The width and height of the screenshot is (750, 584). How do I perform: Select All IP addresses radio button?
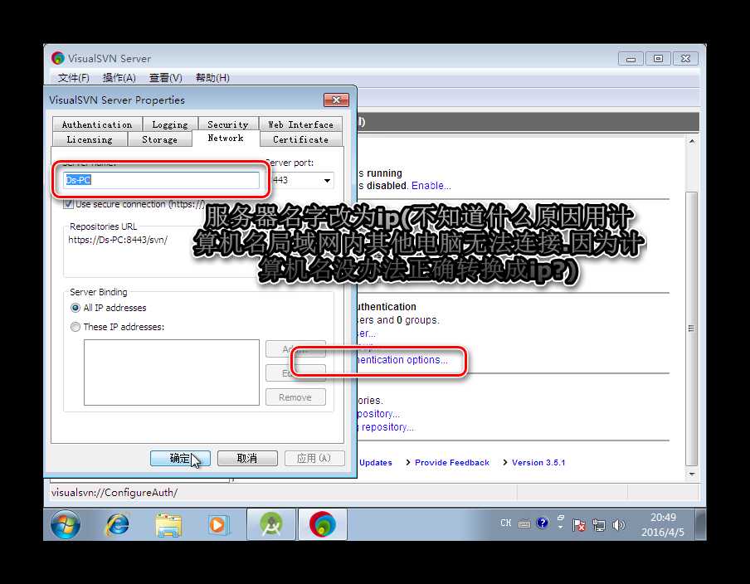coord(75,308)
